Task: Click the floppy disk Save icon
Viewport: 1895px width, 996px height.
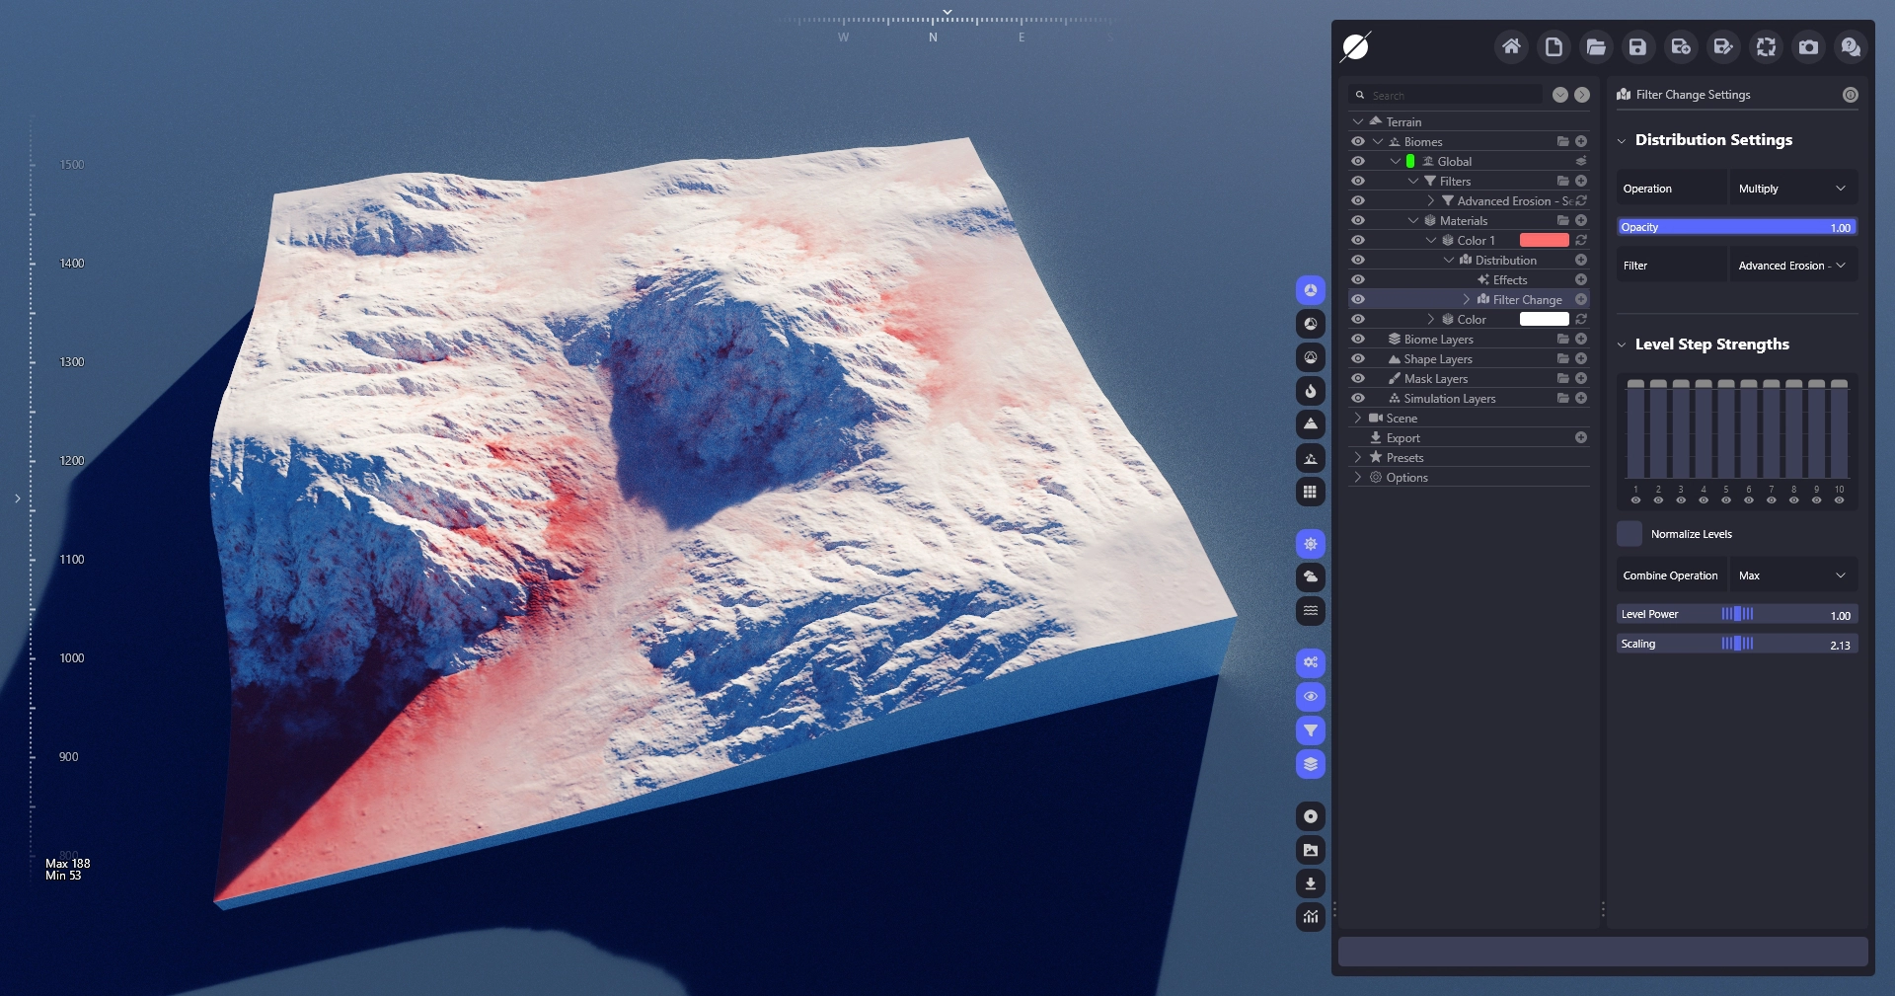Action: pos(1637,46)
